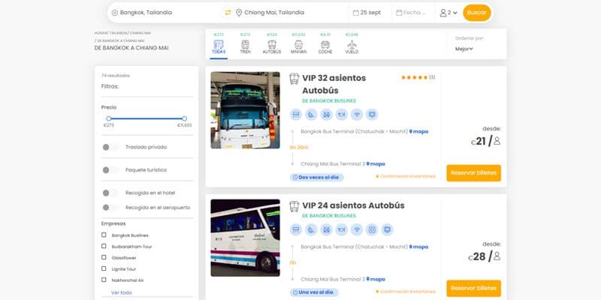
Task: Click the WiFi icon of VIP 32 bus
Action: click(357, 115)
